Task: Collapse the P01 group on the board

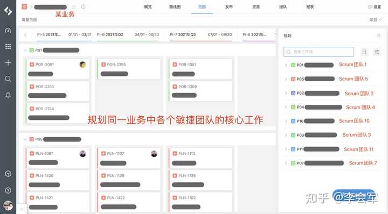Action: 25,51
